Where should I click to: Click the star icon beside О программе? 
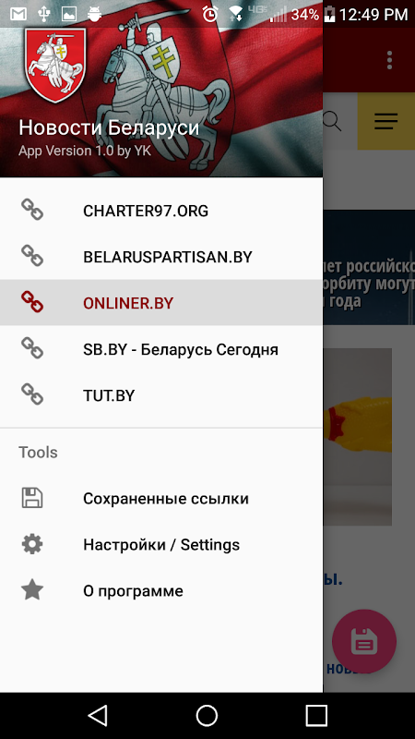tap(32, 590)
